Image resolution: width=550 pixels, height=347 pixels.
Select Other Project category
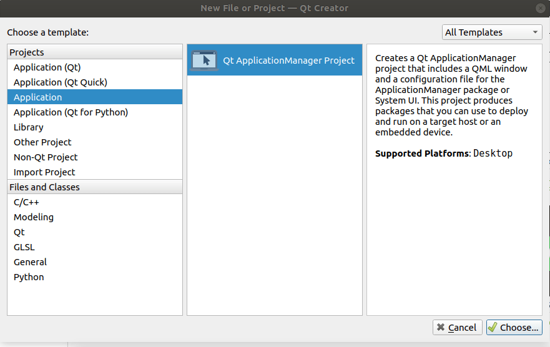42,142
